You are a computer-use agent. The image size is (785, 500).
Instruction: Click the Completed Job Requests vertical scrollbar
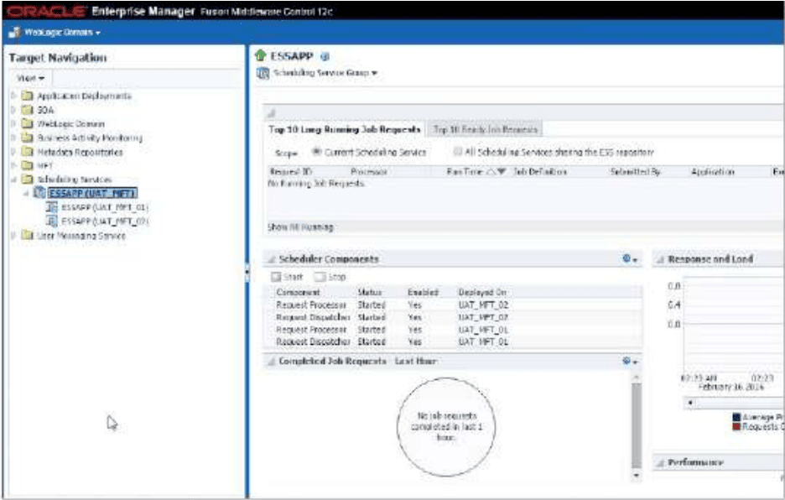pos(637,424)
